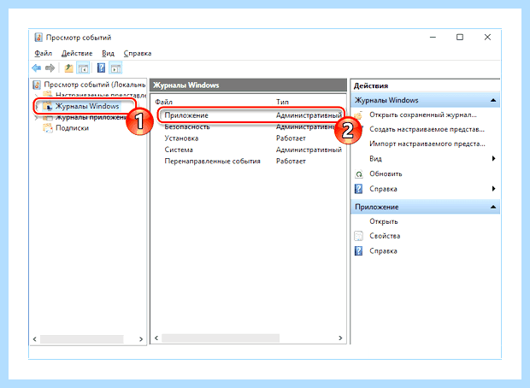Select Журналы приложений tree node
The height and width of the screenshot is (388, 530).
[91, 117]
